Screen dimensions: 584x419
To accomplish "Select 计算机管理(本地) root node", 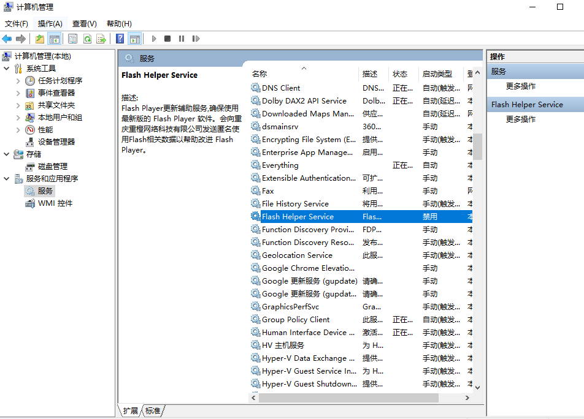I will [42, 56].
